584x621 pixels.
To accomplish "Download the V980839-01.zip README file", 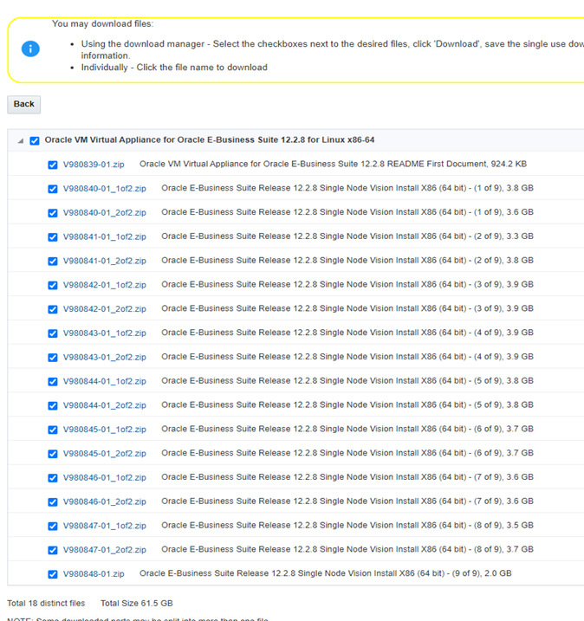I will tap(94, 165).
